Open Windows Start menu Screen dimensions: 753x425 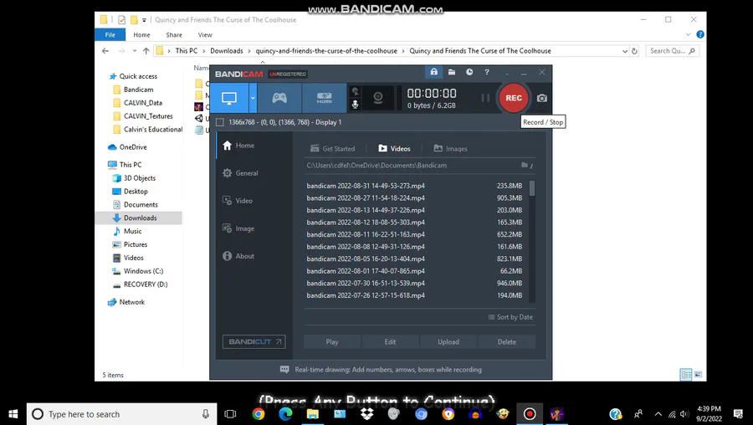13,414
